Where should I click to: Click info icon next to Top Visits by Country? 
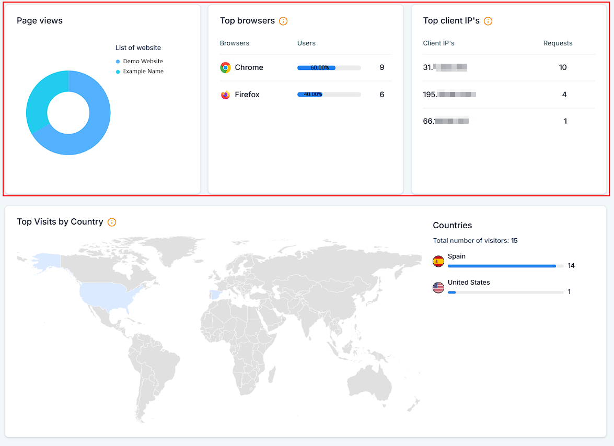click(112, 222)
